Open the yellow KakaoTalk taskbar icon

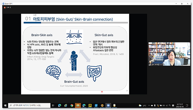(x=90, y=106)
